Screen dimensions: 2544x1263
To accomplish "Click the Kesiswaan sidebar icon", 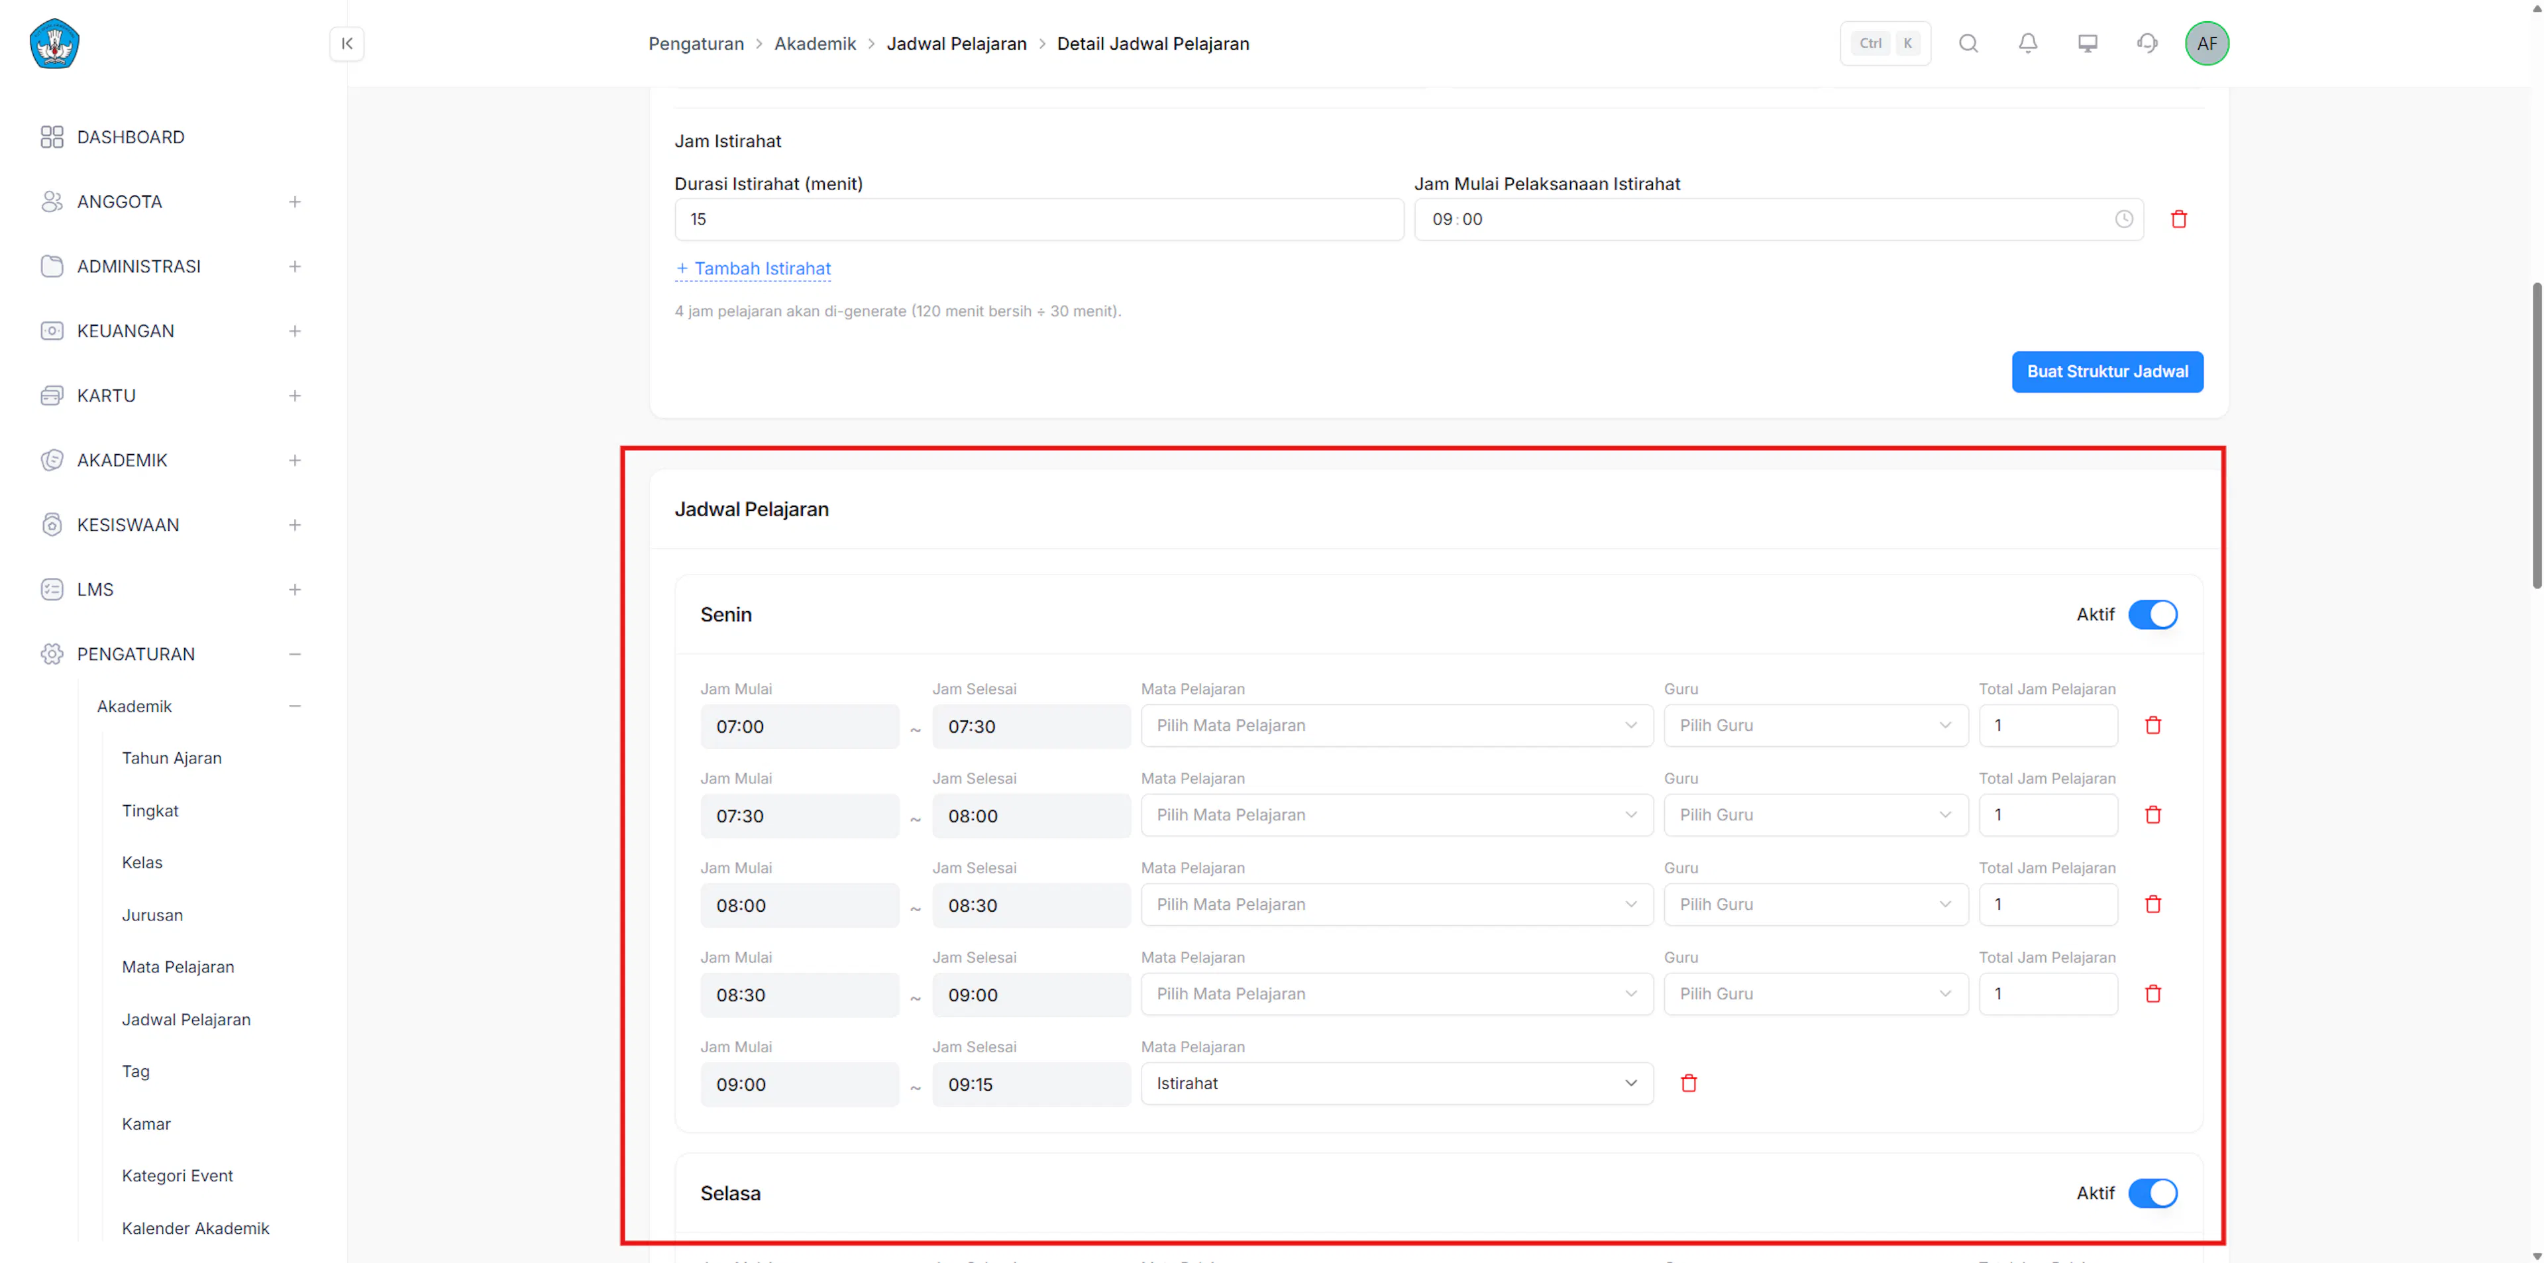I will tap(52, 525).
